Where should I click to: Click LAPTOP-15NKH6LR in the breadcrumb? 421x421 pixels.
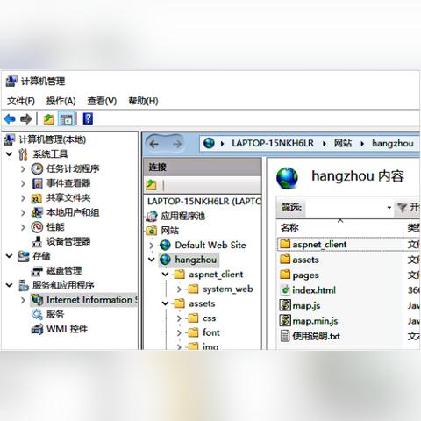click(273, 143)
